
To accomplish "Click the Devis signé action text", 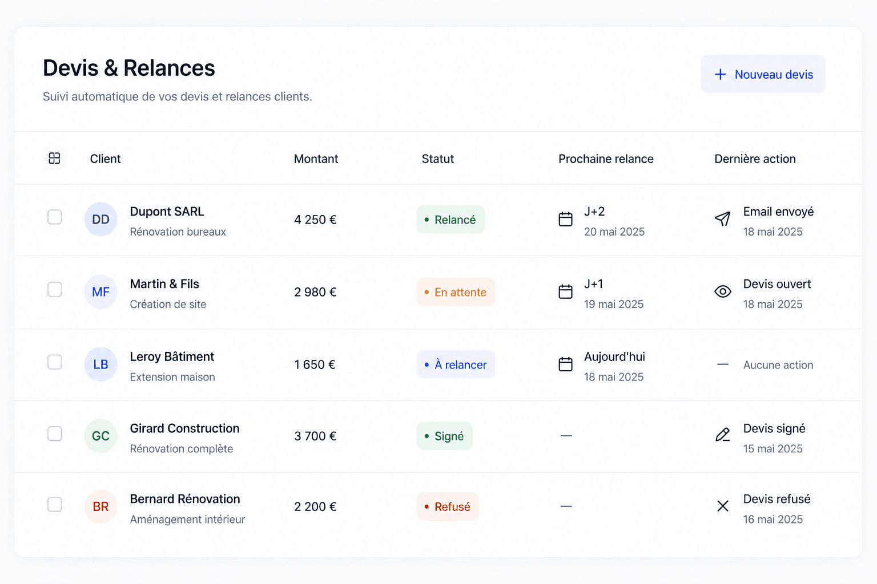I will 774,428.
